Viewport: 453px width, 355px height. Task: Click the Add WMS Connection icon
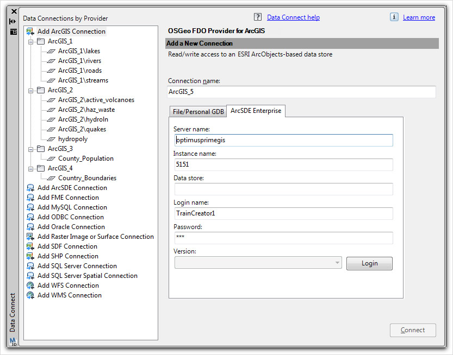pos(30,296)
